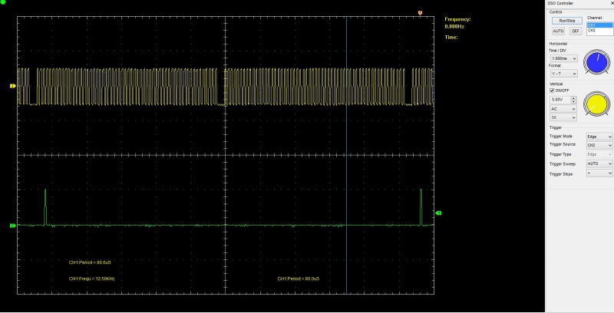The image size is (614, 313).
Task: Click the Time: cursor readout label
Action: [451, 37]
